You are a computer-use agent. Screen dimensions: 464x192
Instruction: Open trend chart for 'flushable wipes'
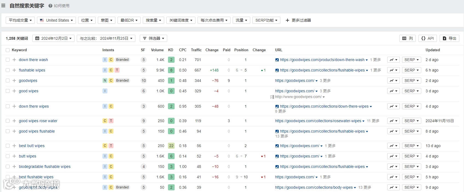(x=394, y=70)
